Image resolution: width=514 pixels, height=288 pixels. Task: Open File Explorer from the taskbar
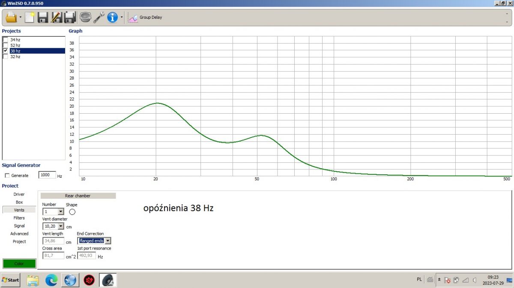click(33, 280)
